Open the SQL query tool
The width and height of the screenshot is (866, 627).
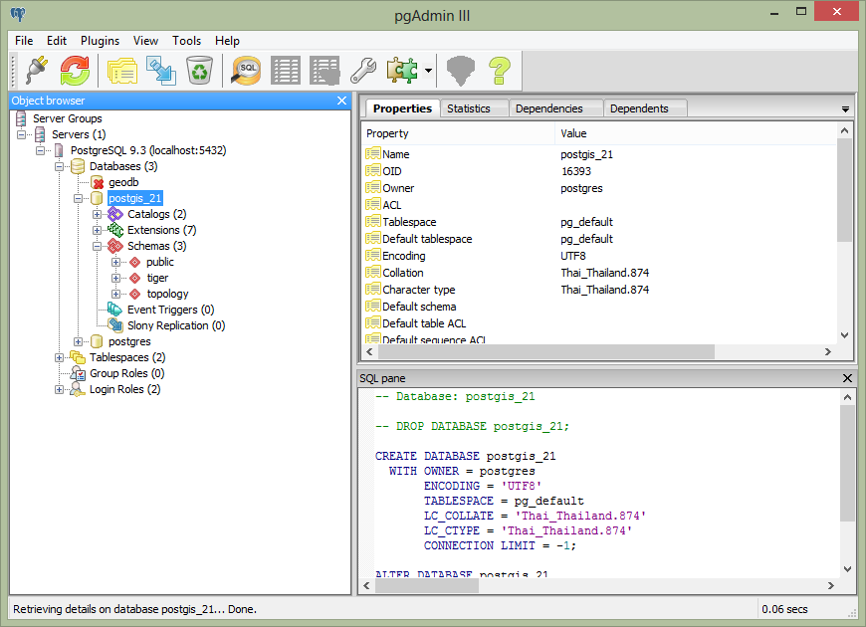point(247,70)
